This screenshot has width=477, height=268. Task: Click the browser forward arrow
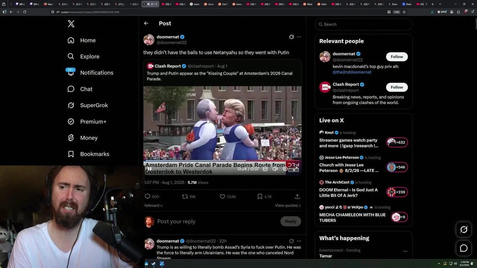point(18,12)
